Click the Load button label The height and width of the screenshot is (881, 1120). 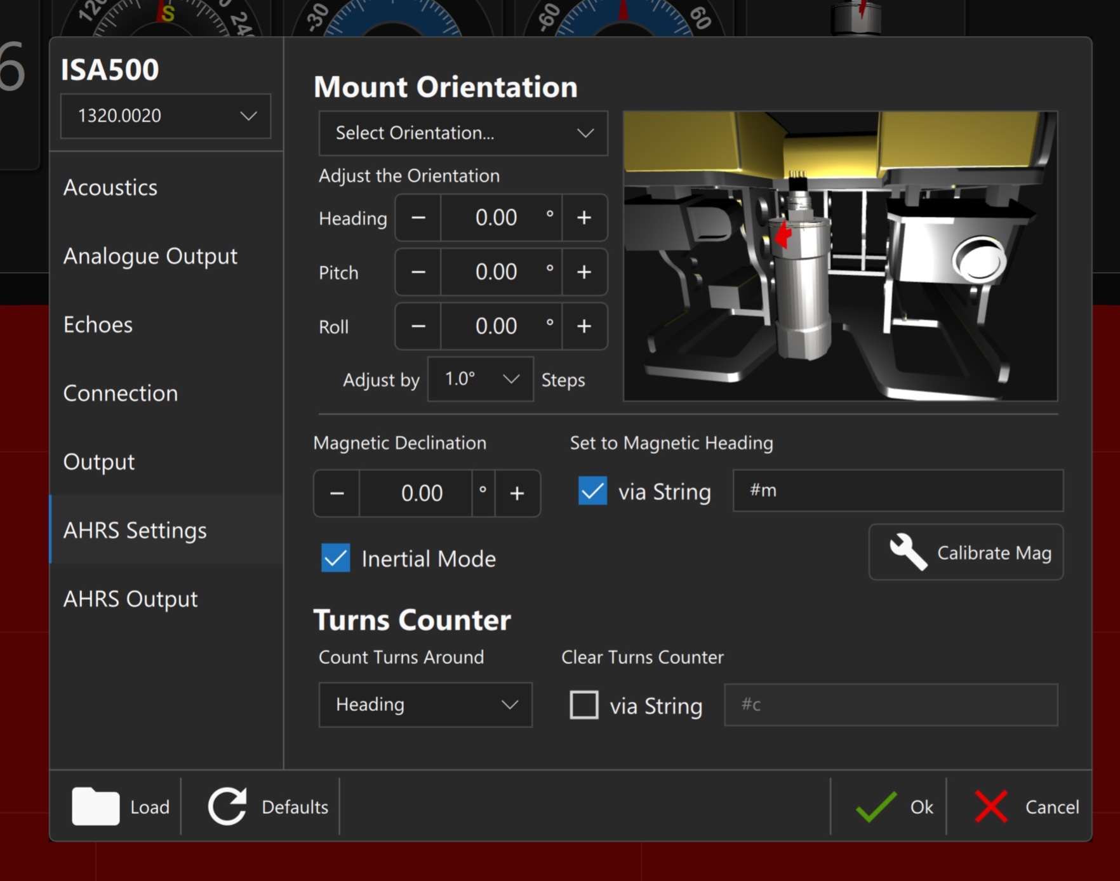(x=150, y=807)
